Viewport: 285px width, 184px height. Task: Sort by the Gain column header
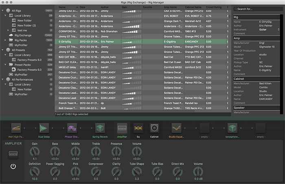click(132, 7)
